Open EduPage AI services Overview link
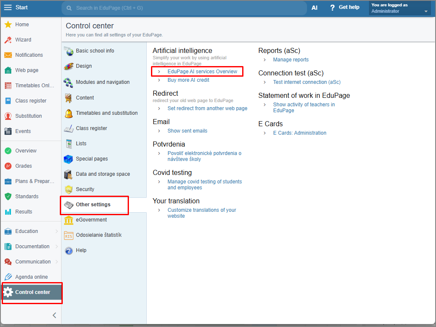This screenshot has height=327, width=436. coord(202,72)
